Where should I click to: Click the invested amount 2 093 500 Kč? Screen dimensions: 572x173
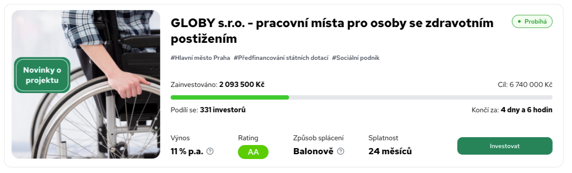click(x=242, y=84)
